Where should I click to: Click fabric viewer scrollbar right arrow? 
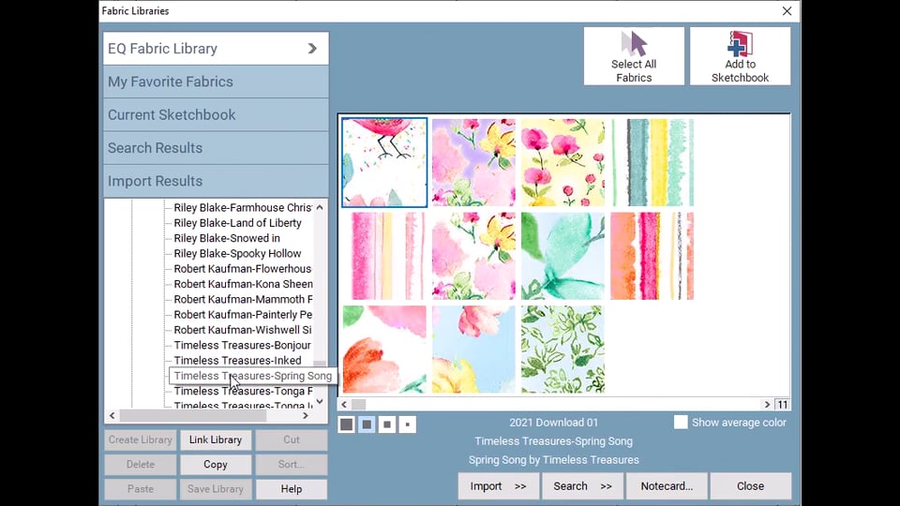tap(767, 405)
